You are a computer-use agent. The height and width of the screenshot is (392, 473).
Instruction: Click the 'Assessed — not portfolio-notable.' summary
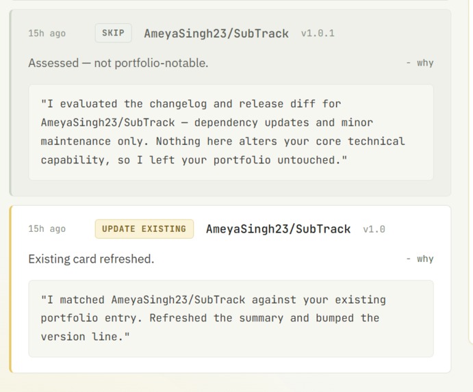pos(118,63)
